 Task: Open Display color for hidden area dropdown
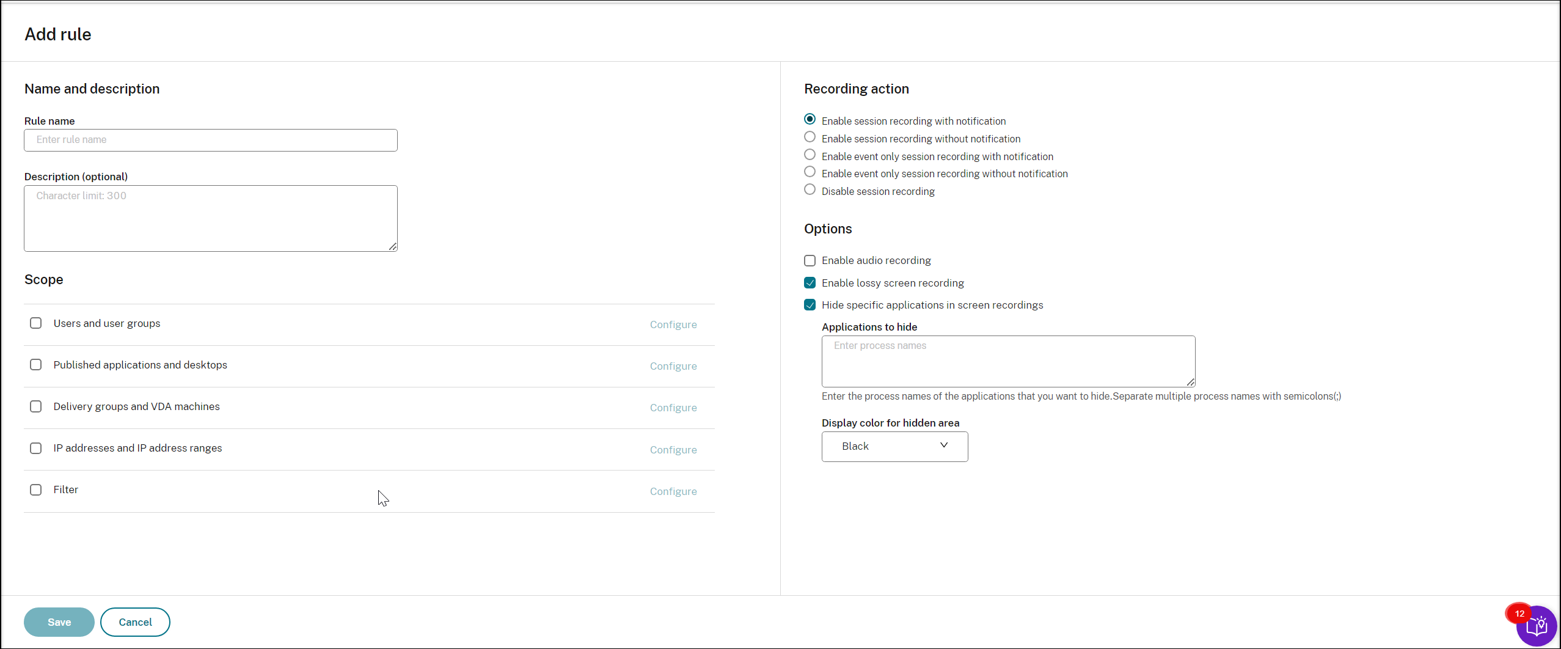tap(894, 447)
